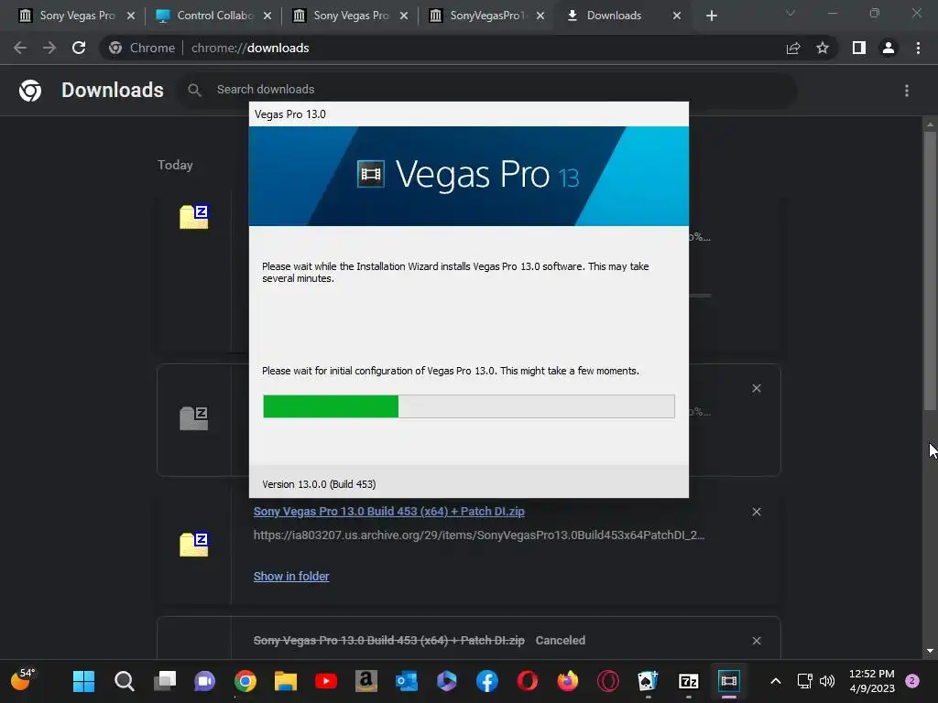
Task: Open Task View on the taskbar
Action: [165, 681]
